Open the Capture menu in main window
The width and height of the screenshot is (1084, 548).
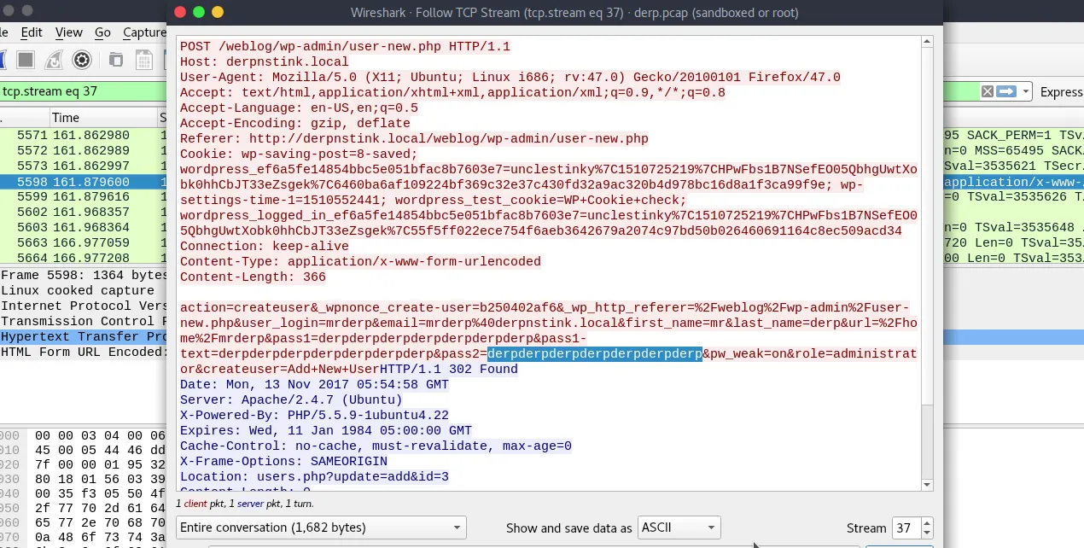(x=144, y=32)
